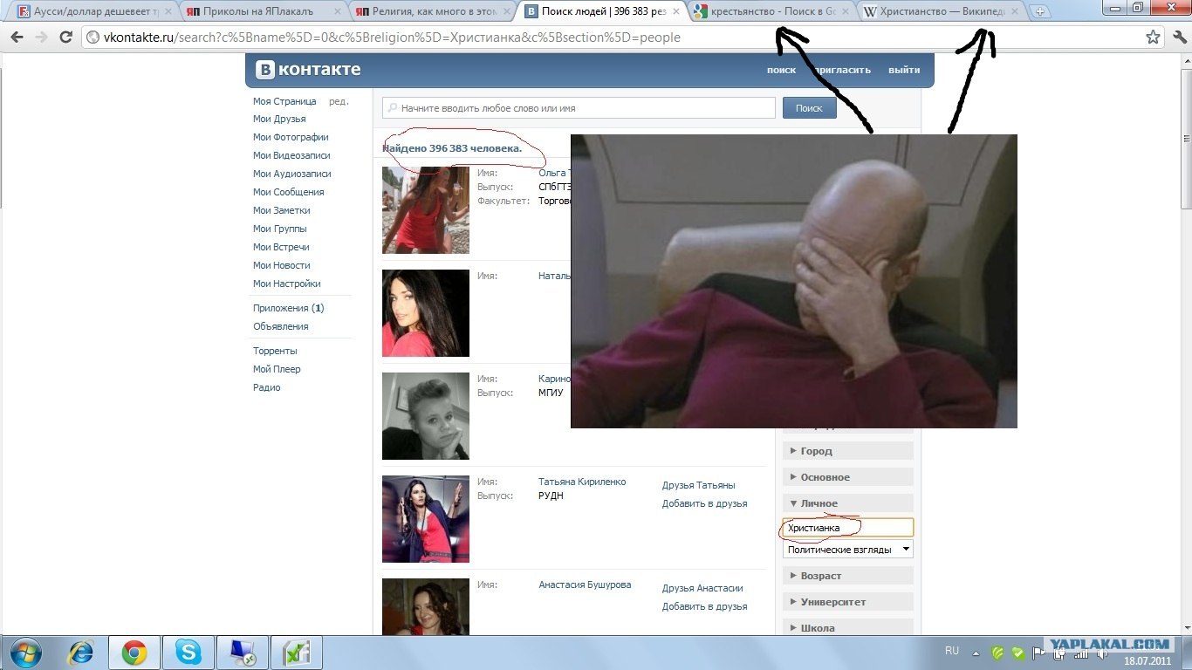
Task: Go to 'Моя Страница' in sidebar
Action: [284, 101]
